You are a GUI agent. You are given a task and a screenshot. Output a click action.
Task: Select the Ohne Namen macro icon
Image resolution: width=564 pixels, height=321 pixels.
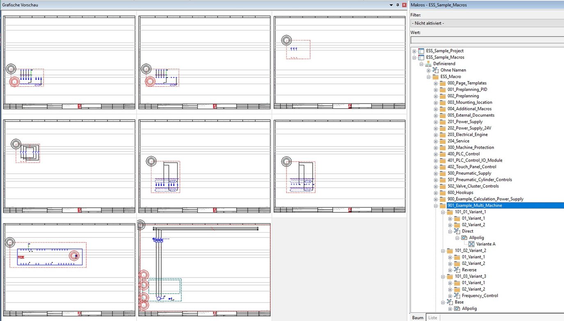click(x=435, y=70)
